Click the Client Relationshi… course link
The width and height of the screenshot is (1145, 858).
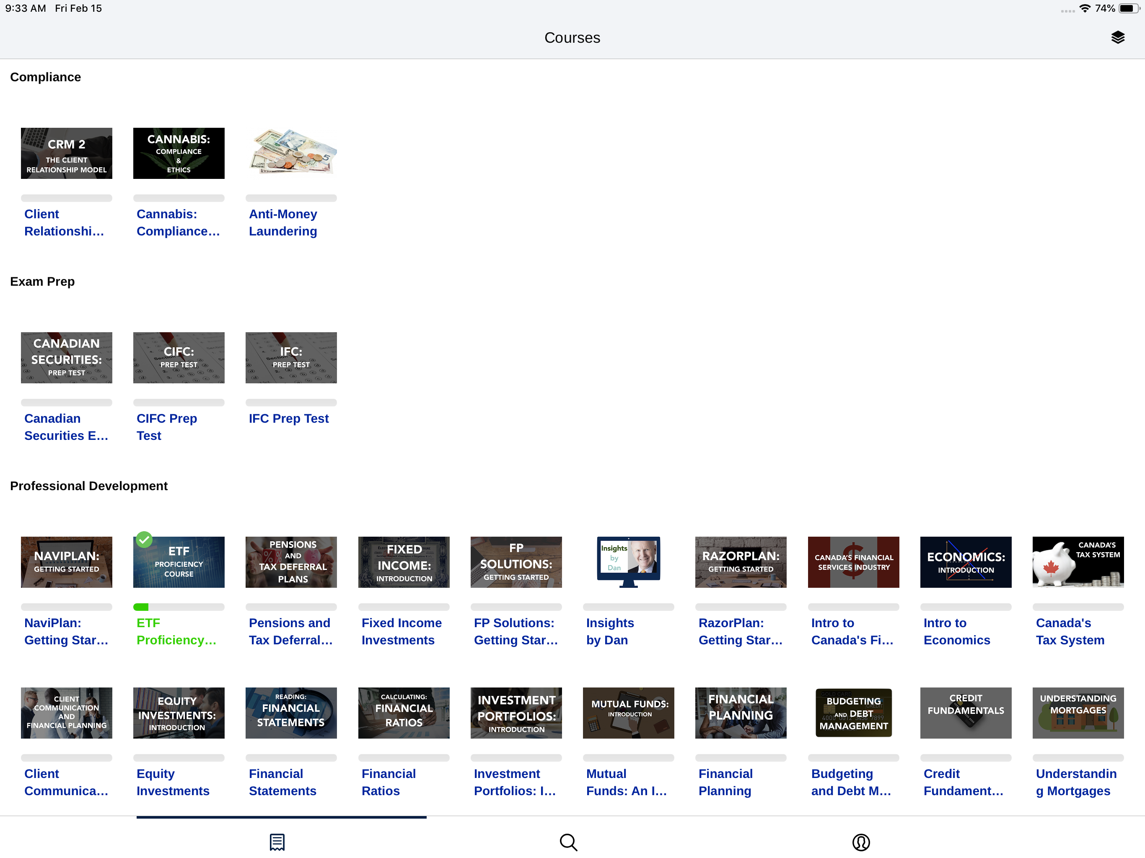(64, 222)
